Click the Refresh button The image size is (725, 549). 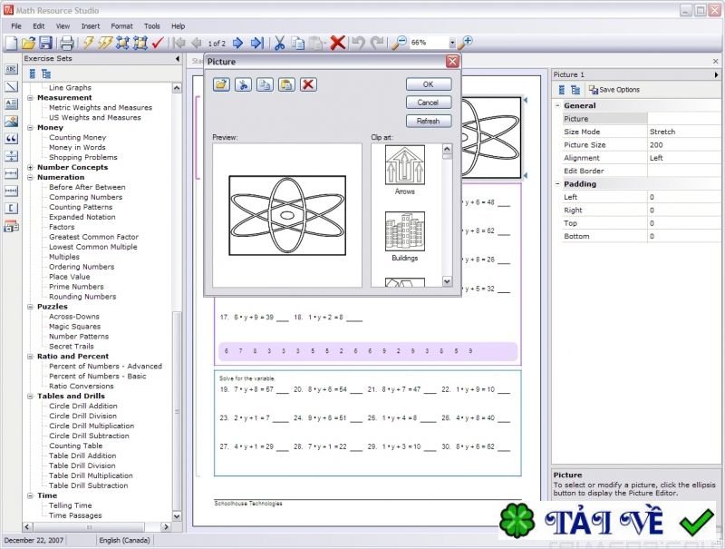click(428, 121)
